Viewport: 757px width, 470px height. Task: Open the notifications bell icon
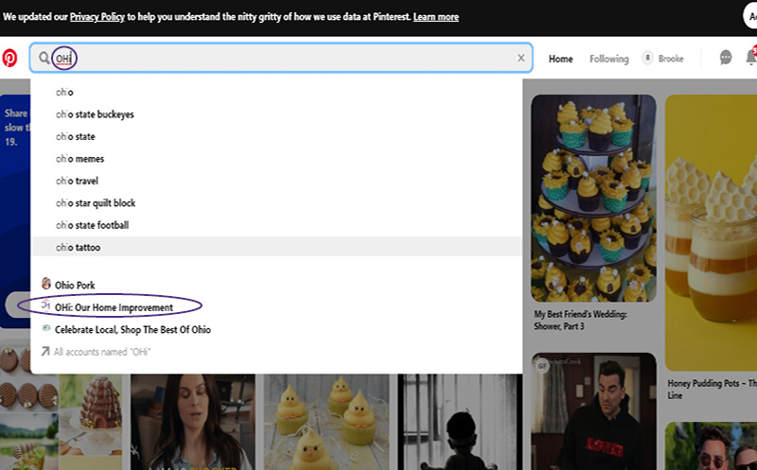(x=750, y=57)
